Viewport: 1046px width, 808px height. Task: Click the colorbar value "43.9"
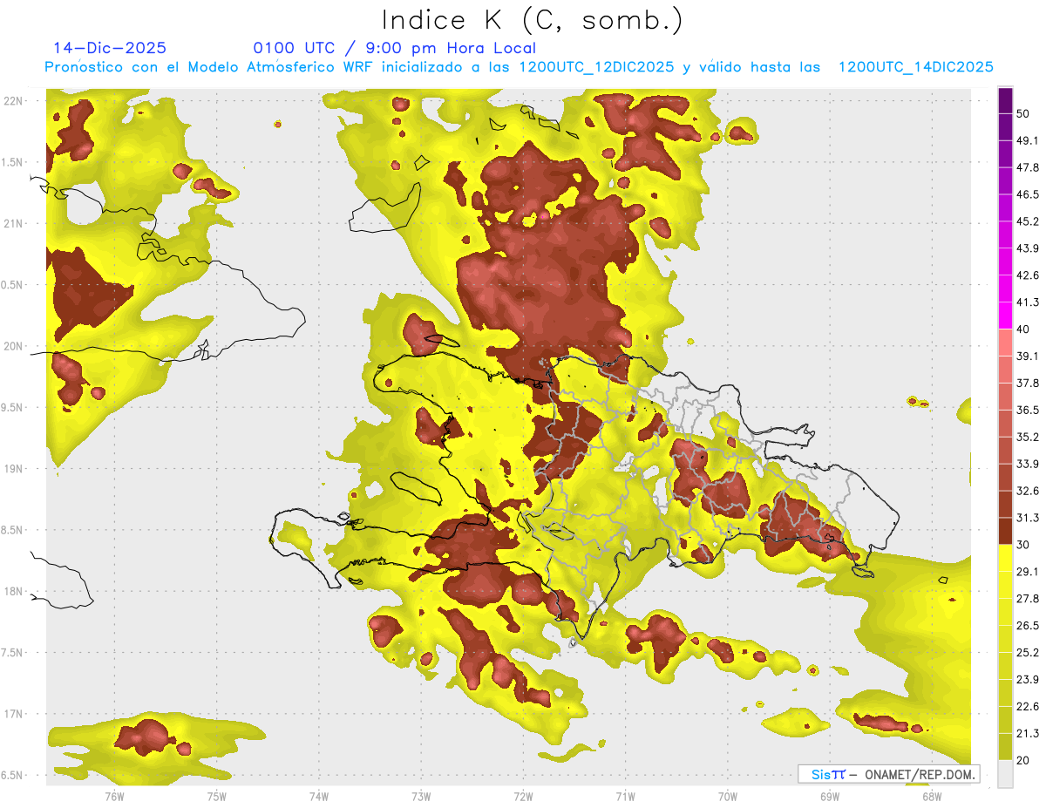pos(1028,248)
